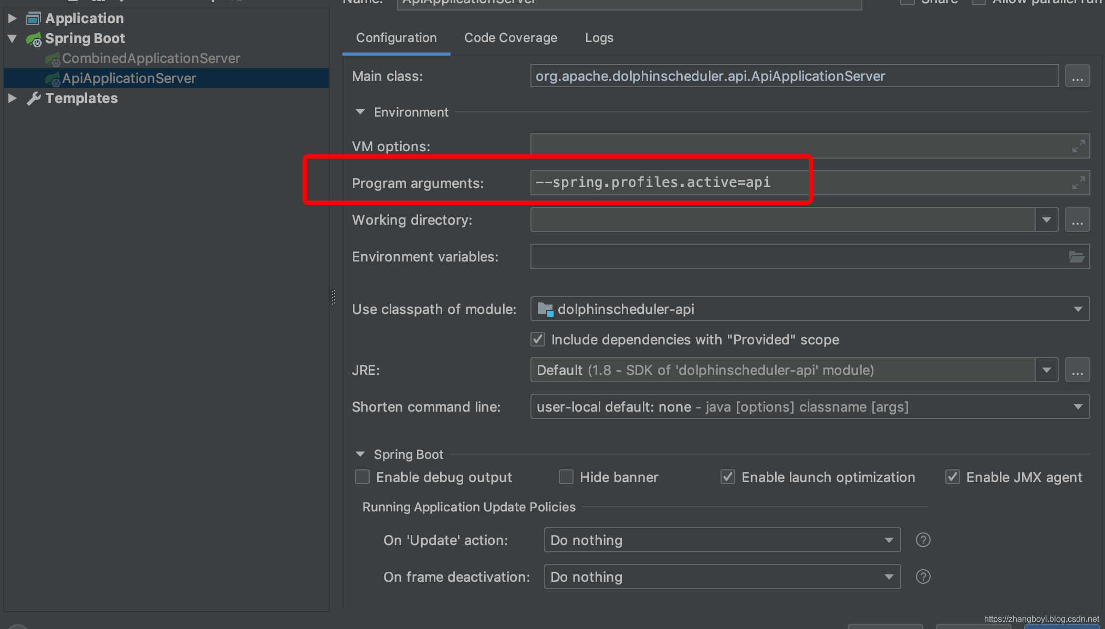The width and height of the screenshot is (1105, 629).
Task: Switch to the Code Coverage tab
Action: [510, 38]
